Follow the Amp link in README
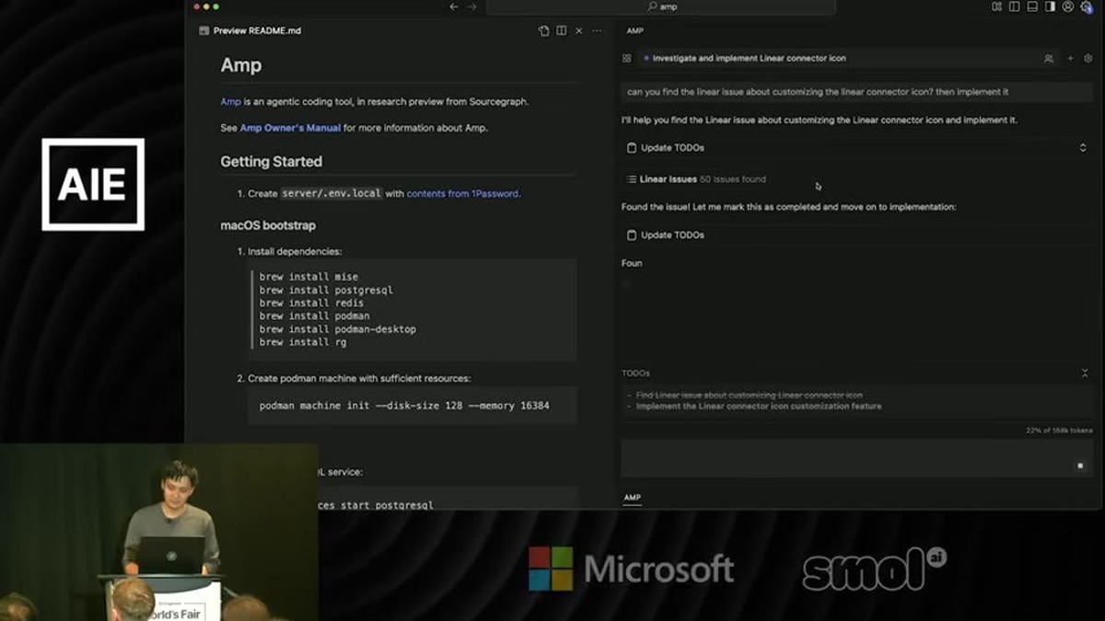This screenshot has height=621, width=1105. coord(230,101)
